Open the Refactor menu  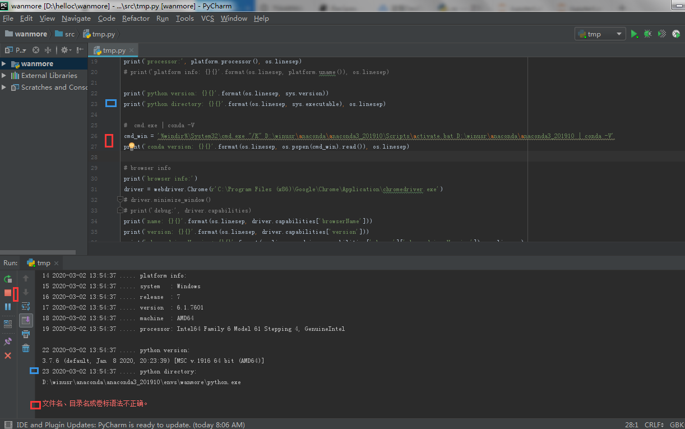pos(136,19)
